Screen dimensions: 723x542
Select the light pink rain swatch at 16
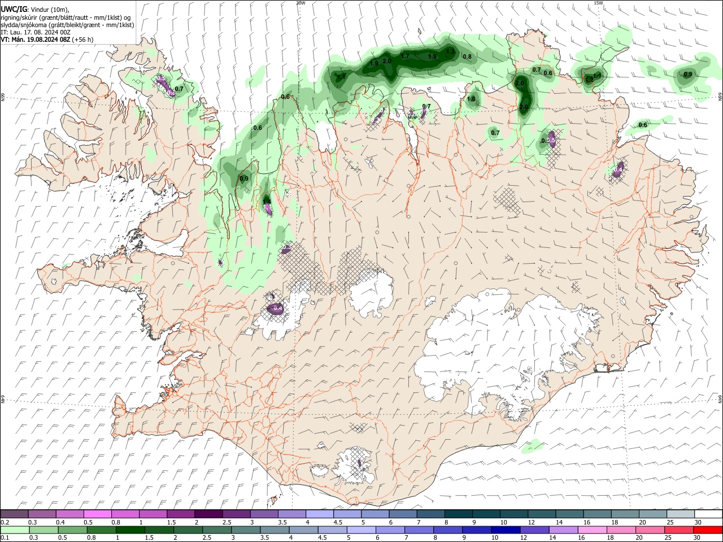tap(593, 530)
